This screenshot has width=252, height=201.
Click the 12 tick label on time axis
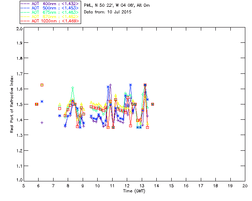pos(127,186)
